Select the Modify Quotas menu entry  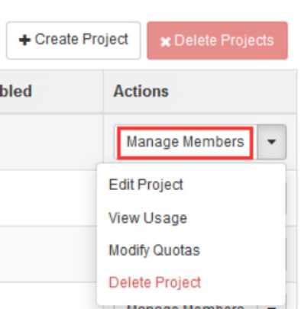tap(154, 250)
